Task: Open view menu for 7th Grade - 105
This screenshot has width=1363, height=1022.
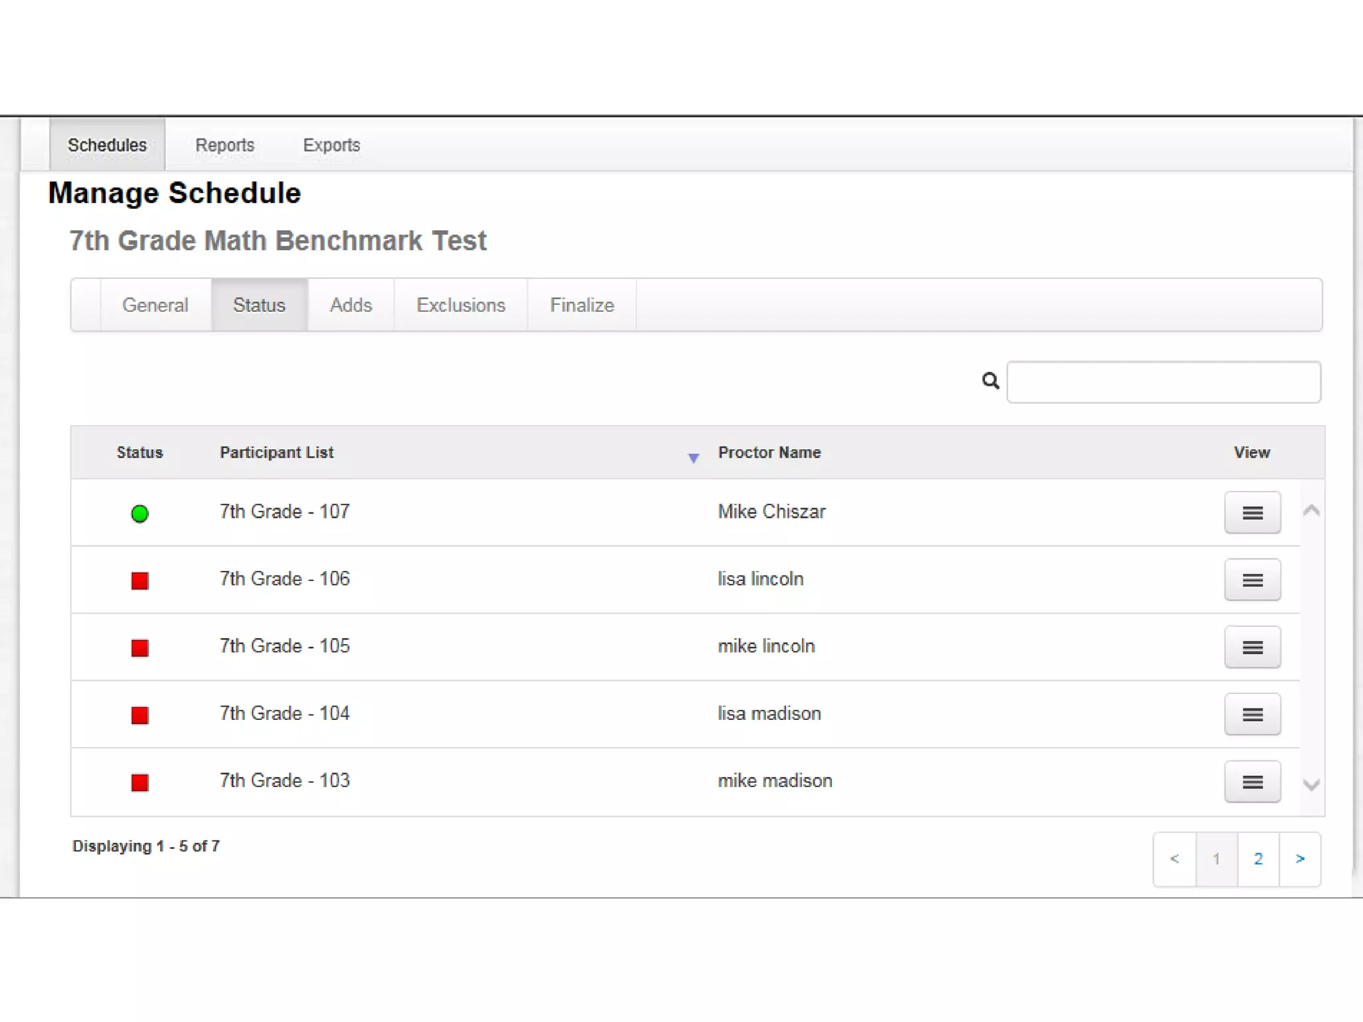Action: (x=1252, y=647)
